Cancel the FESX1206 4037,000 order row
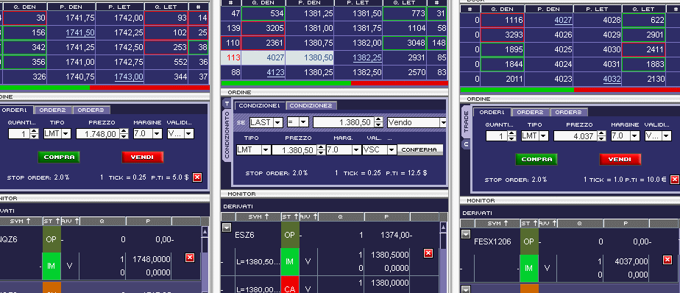Image resolution: width=680 pixels, height=293 pixels. (667, 260)
